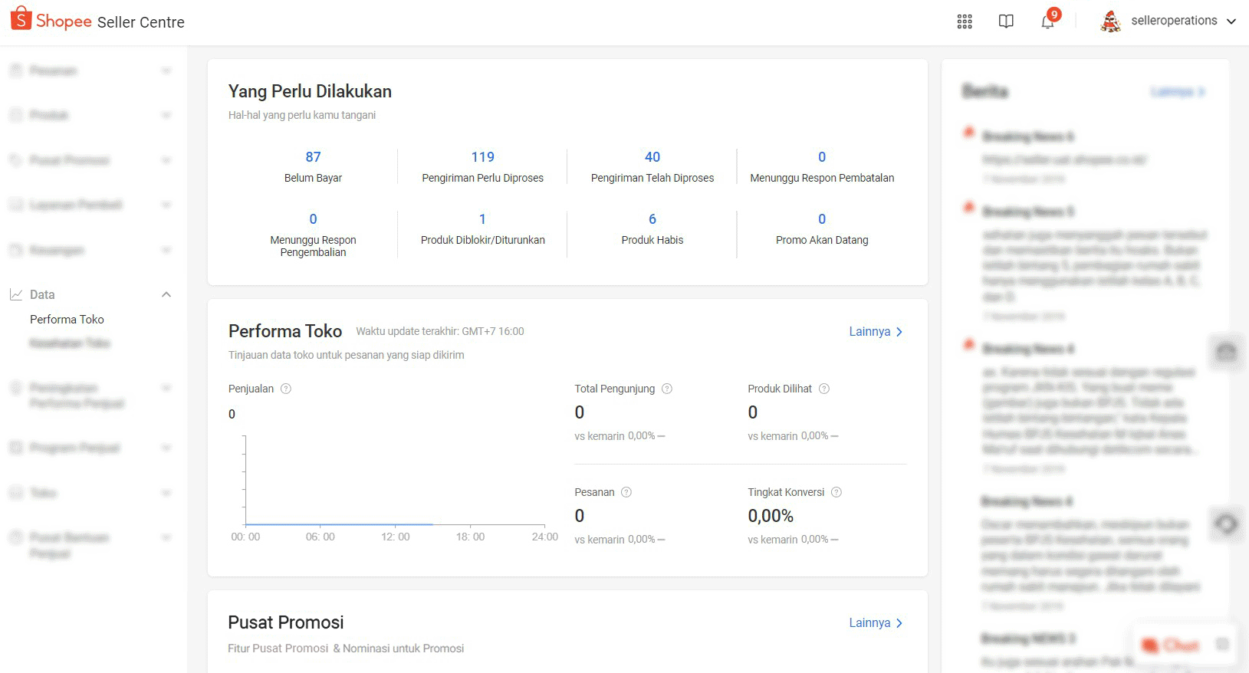Screen dimensions: 1249x673
Task: Open the apps grid menu icon
Action: pos(965,21)
